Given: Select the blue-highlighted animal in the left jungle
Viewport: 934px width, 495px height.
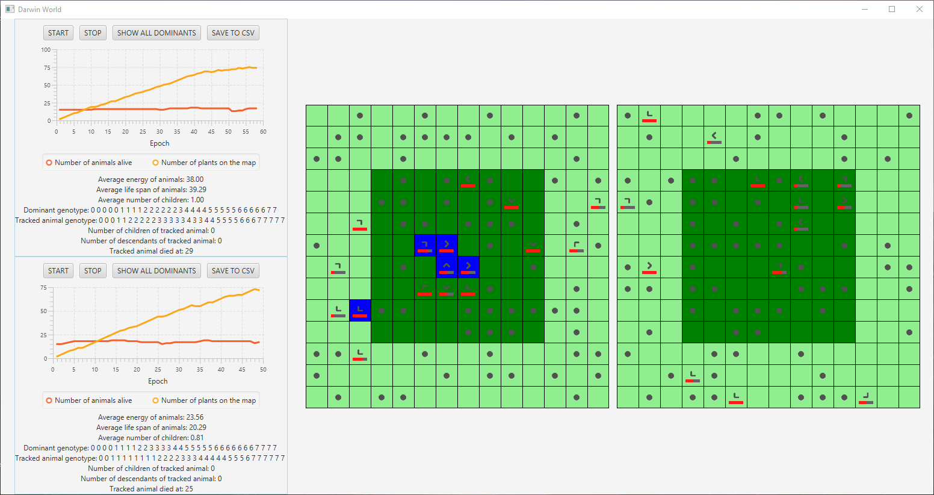Looking at the screenshot, I should (425, 245).
